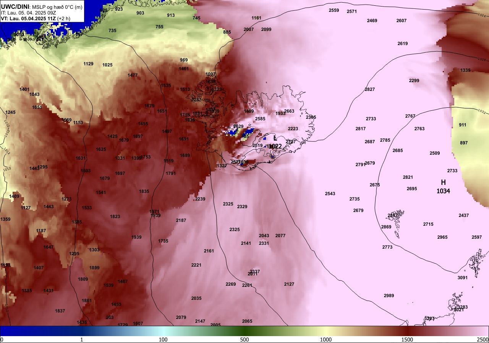Click the height value 1245
Viewport: 489px width, 343px height.
(x=10, y=112)
